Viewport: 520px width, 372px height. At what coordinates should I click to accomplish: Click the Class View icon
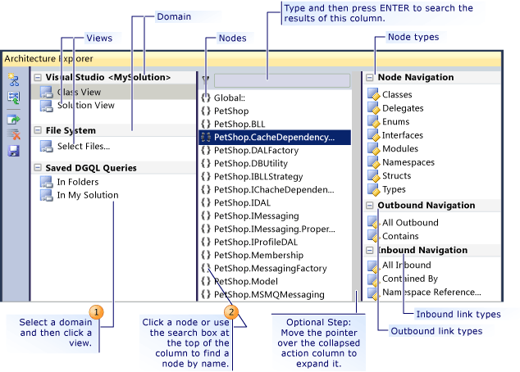pos(47,92)
